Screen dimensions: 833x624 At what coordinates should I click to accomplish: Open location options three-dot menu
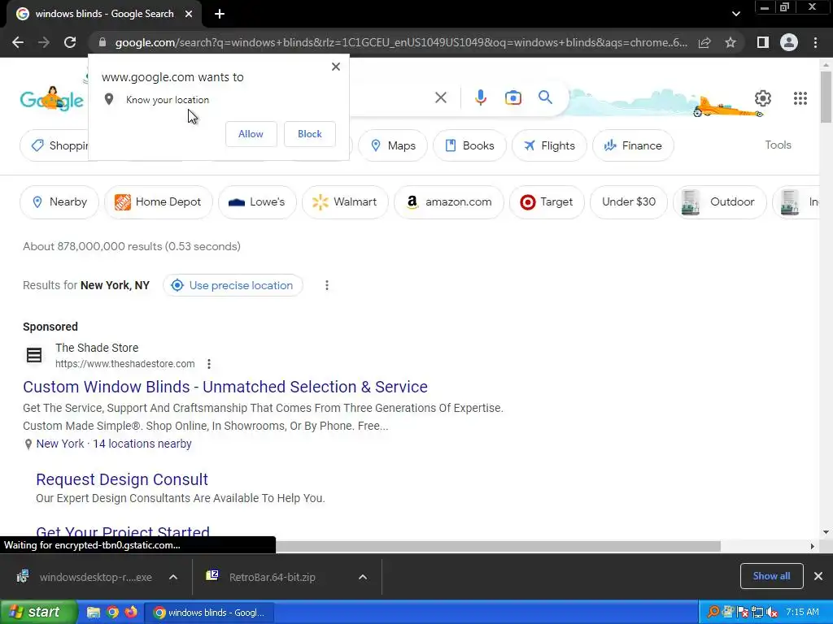(x=327, y=285)
